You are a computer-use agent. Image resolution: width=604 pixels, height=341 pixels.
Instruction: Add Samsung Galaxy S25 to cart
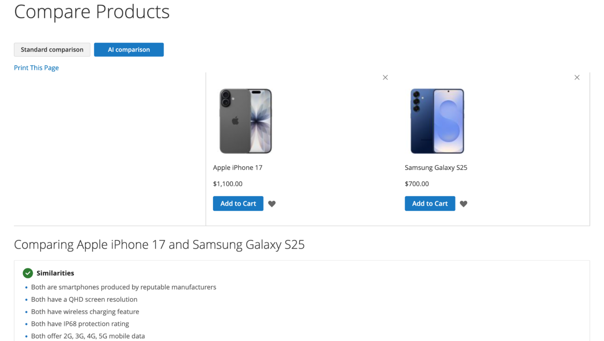coord(430,204)
